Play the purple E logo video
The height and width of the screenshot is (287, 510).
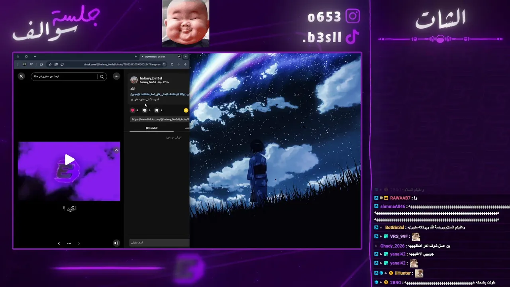[69, 160]
